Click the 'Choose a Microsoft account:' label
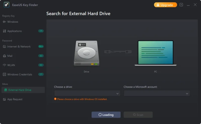The height and width of the screenshot is (124, 201). click(x=140, y=87)
